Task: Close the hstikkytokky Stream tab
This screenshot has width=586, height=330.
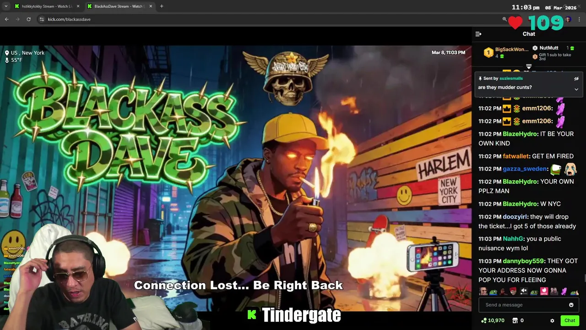Action: [78, 6]
